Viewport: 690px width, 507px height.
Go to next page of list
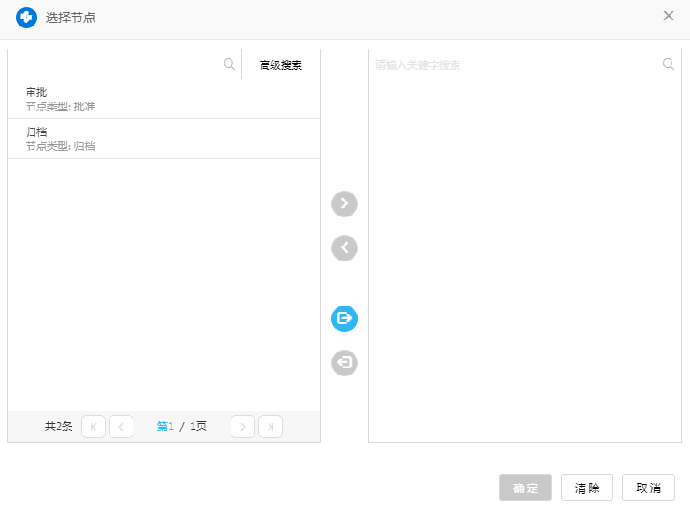(243, 427)
